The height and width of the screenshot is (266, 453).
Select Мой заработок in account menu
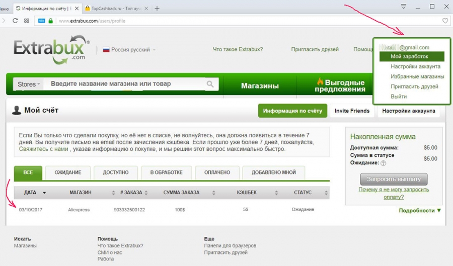pos(412,56)
